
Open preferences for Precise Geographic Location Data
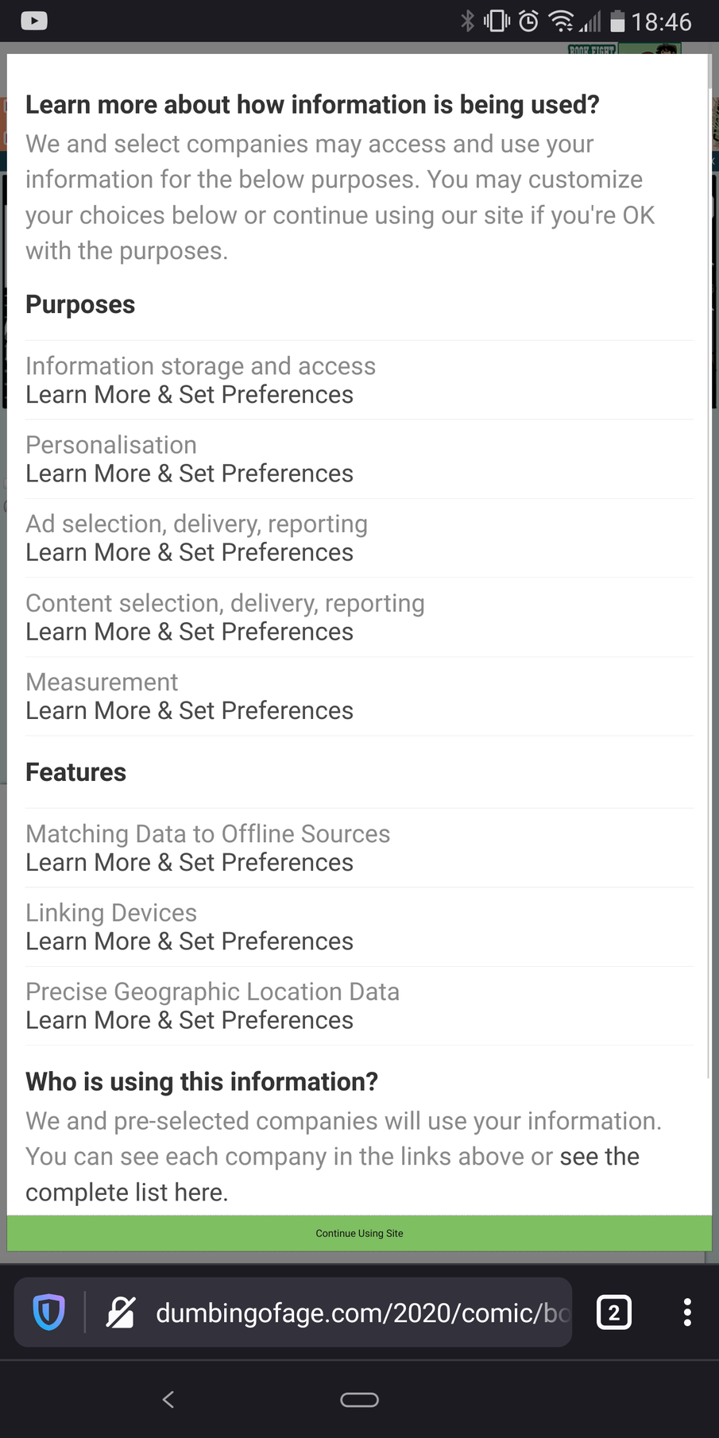click(189, 1021)
